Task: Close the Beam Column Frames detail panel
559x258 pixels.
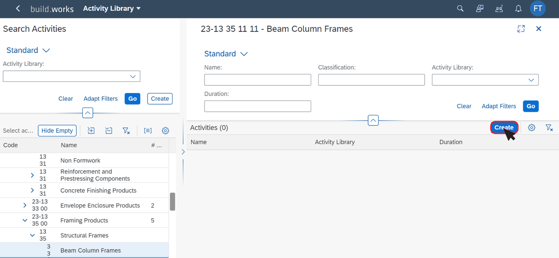Action: coord(539,29)
